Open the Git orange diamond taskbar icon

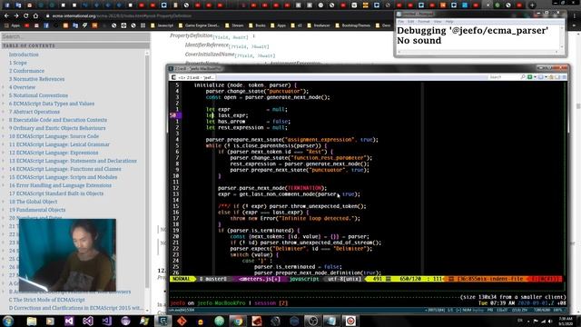pos(182,321)
